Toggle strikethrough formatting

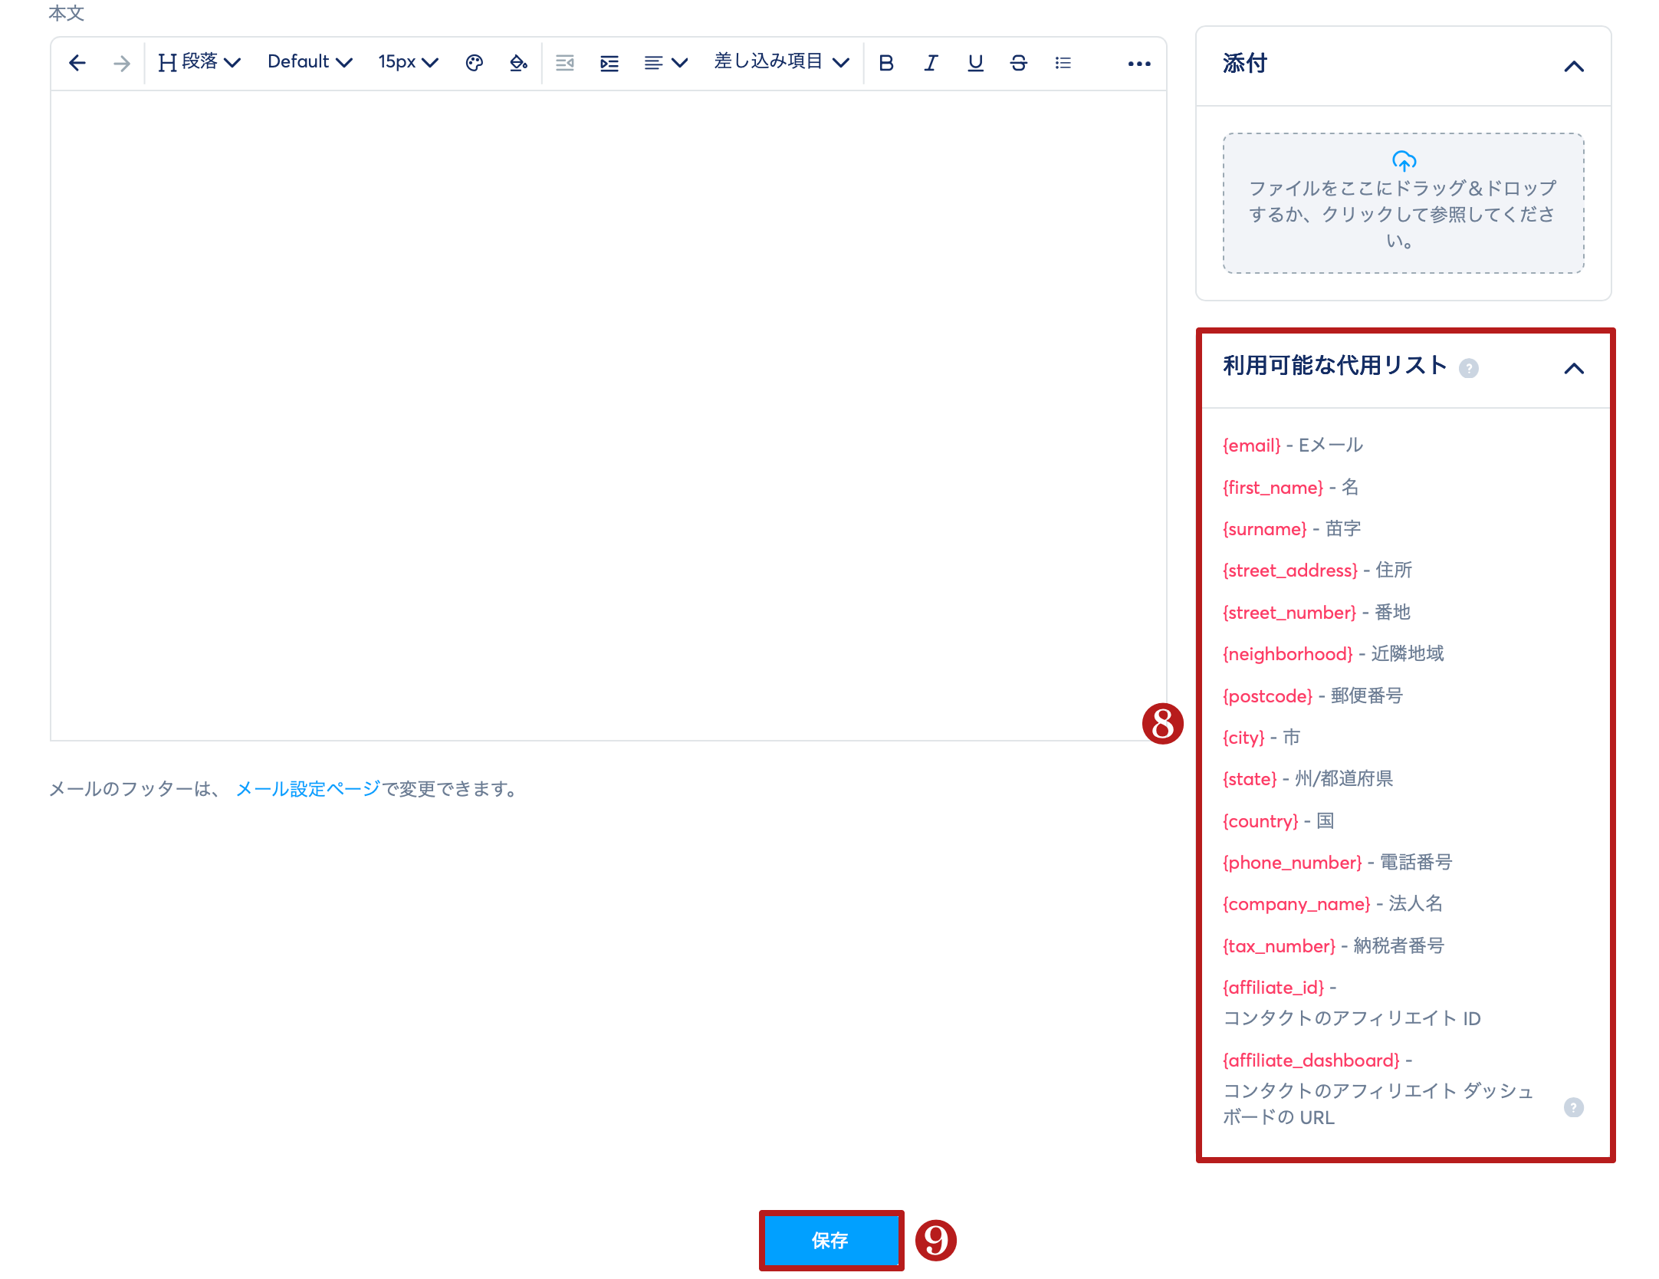point(1019,63)
